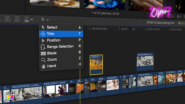Click the Hand tool icon
Screen dimensions: 185x104
point(44,66)
